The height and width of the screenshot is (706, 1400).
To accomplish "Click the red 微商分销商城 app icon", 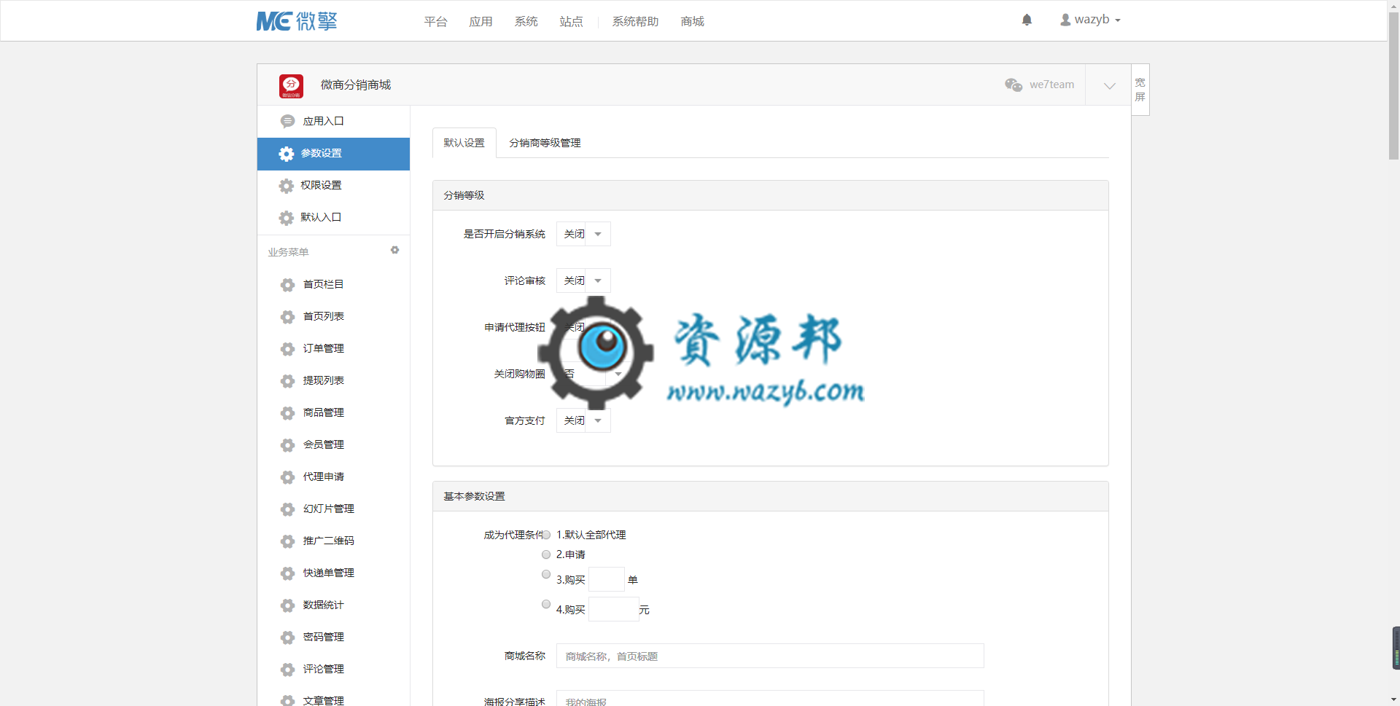I will point(291,86).
